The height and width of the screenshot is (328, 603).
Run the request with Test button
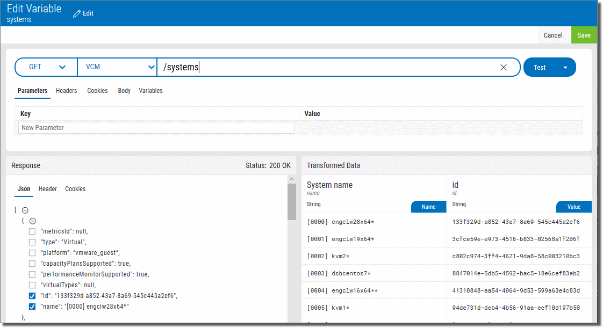(x=540, y=68)
